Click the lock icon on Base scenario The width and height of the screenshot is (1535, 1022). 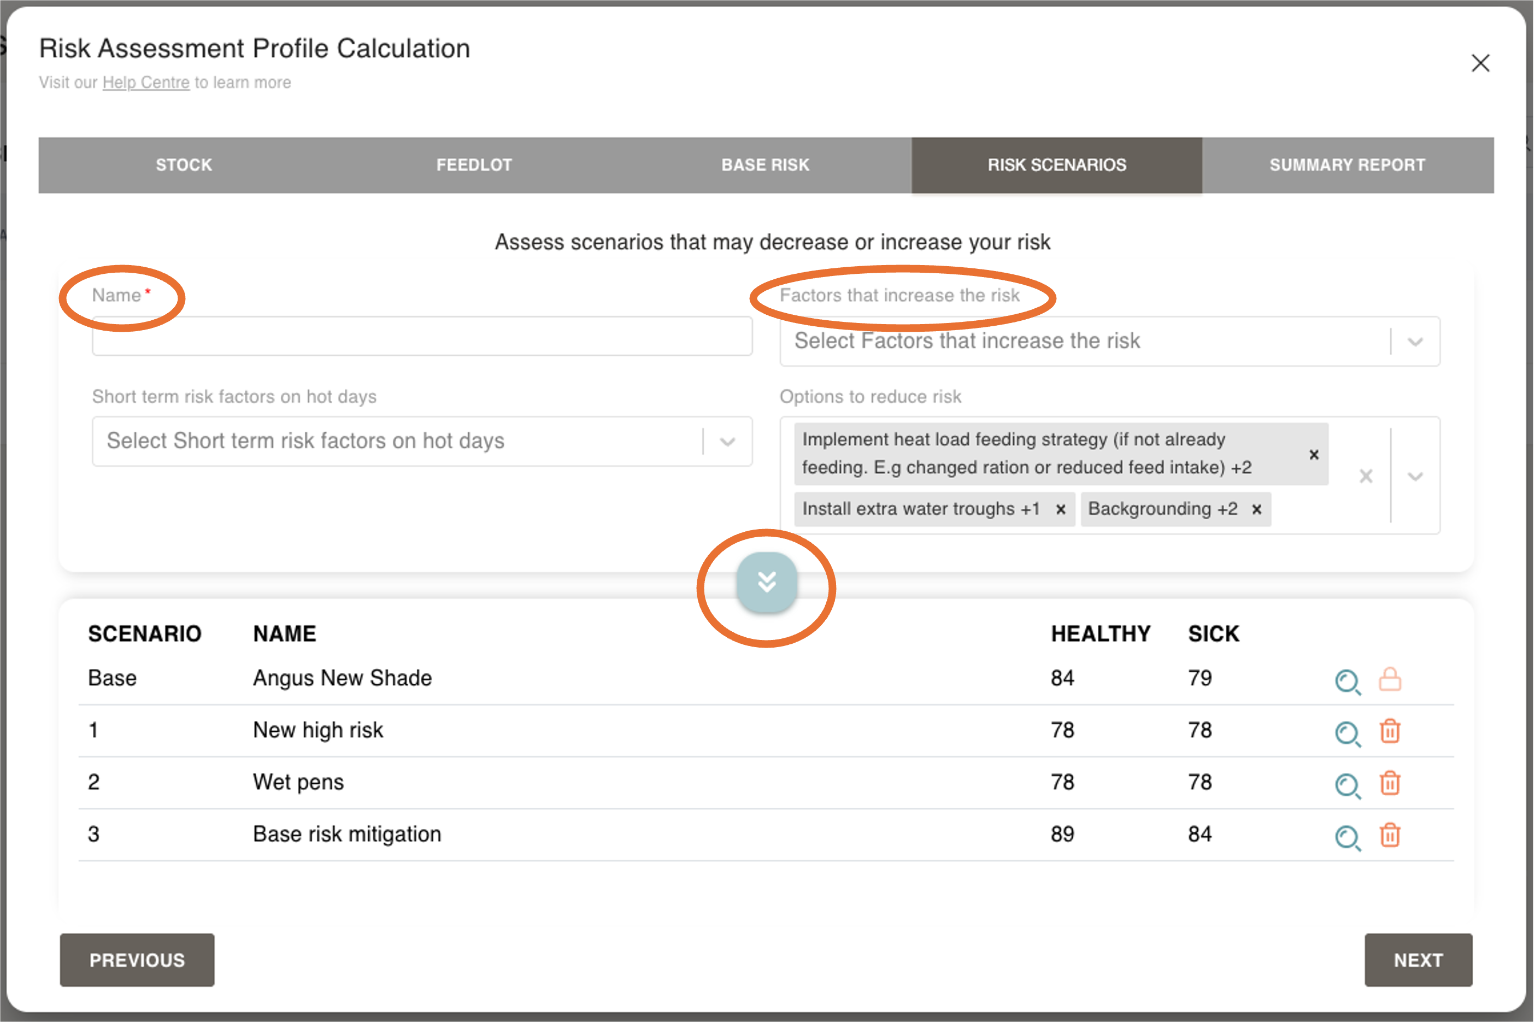(1390, 679)
